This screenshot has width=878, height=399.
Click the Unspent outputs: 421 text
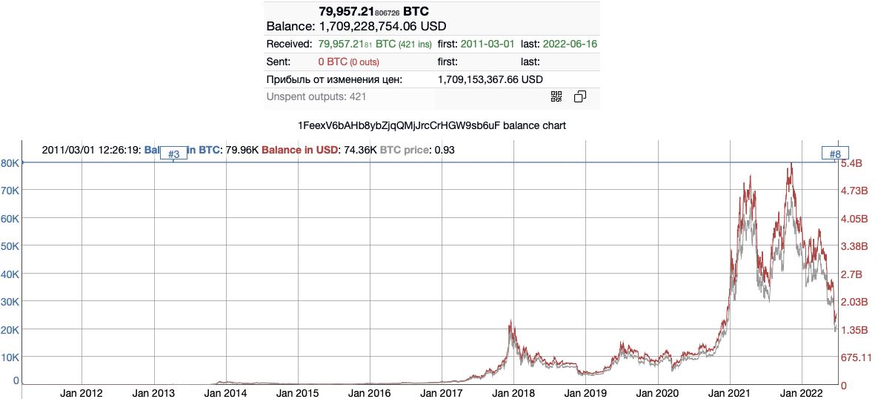pos(316,96)
